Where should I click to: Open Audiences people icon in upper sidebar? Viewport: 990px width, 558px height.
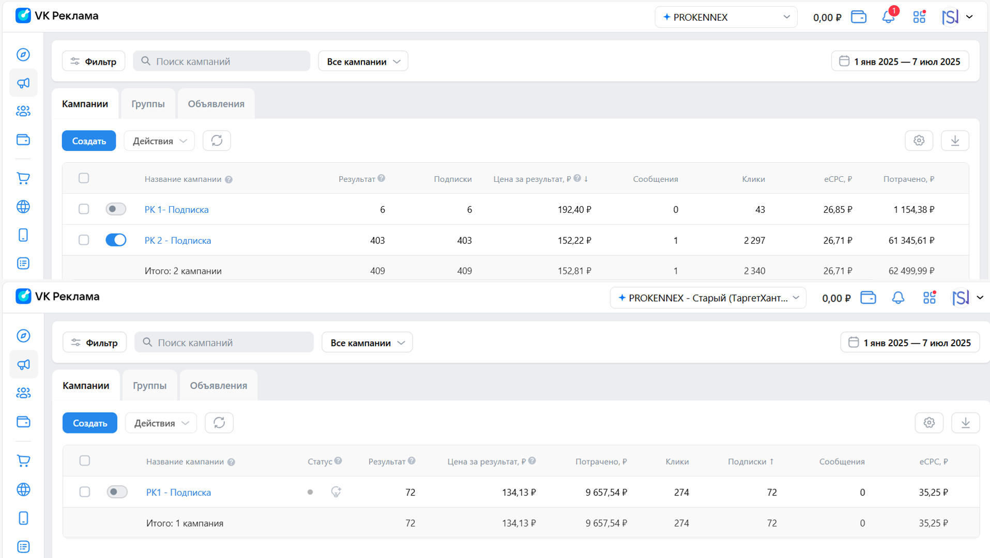[x=23, y=111]
